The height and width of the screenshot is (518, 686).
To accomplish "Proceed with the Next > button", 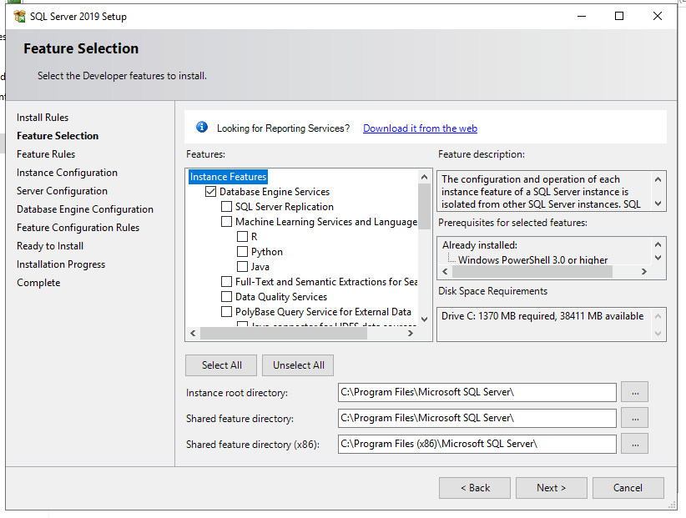I will point(552,488).
